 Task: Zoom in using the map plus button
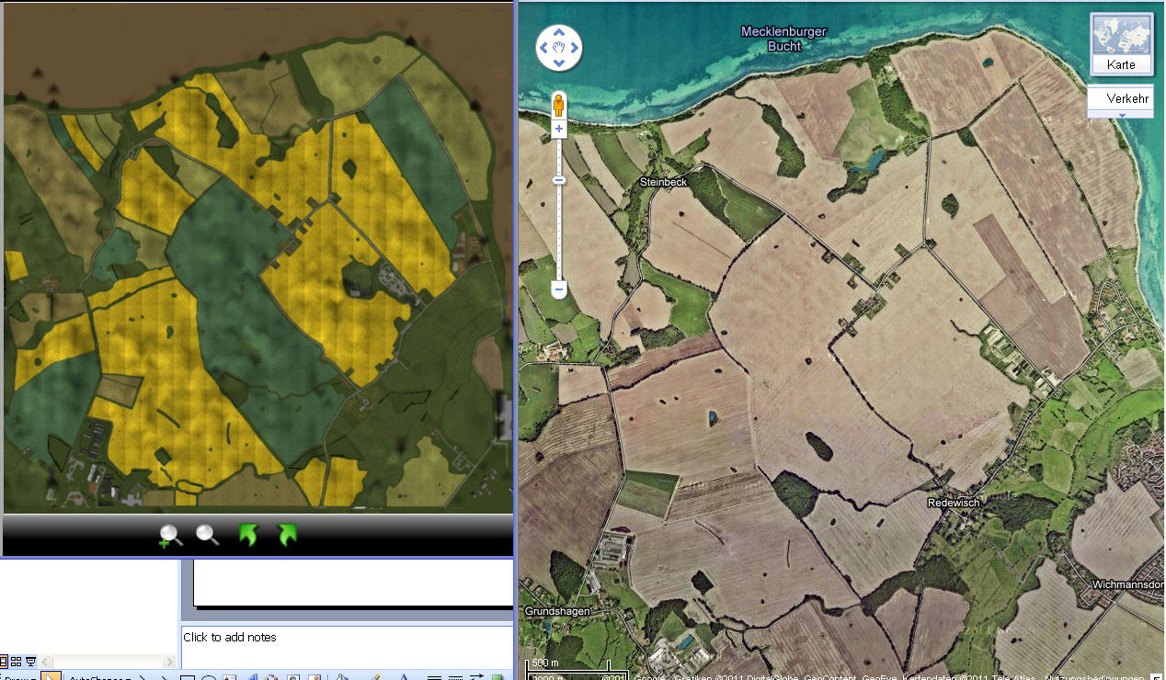pos(558,130)
